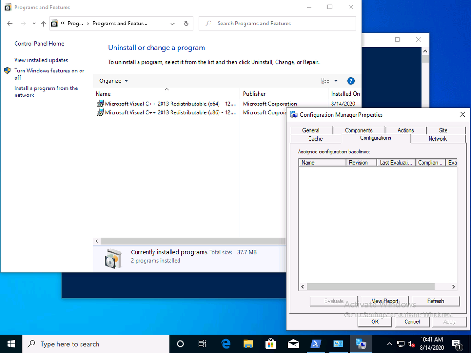
Task: Open Task View on the taskbar
Action: (x=203, y=344)
